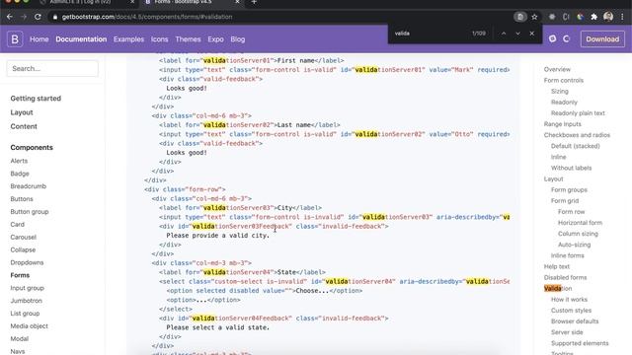Viewport: 632px width, 355px height.
Task: Jump to Custom styles section
Action: (571, 311)
